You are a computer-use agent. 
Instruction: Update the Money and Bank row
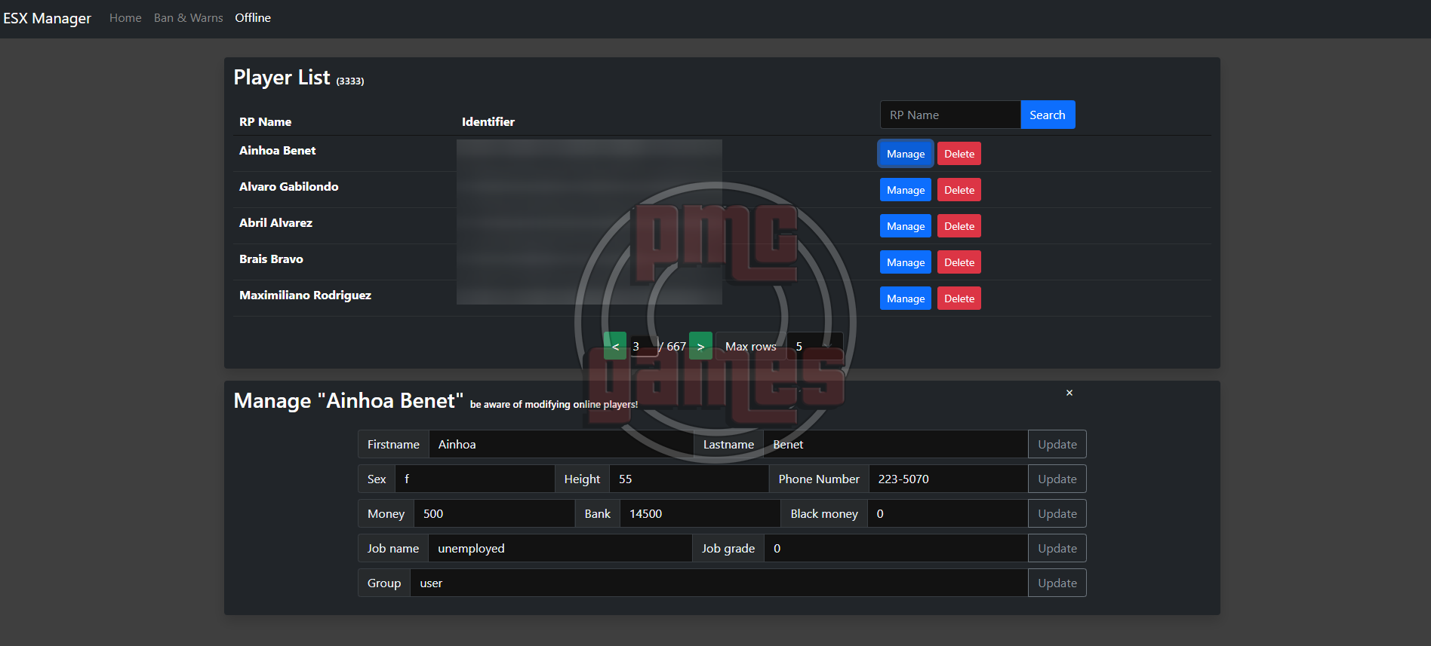click(1057, 513)
